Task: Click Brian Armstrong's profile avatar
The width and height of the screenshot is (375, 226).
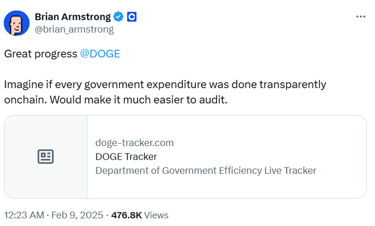Action: click(17, 23)
